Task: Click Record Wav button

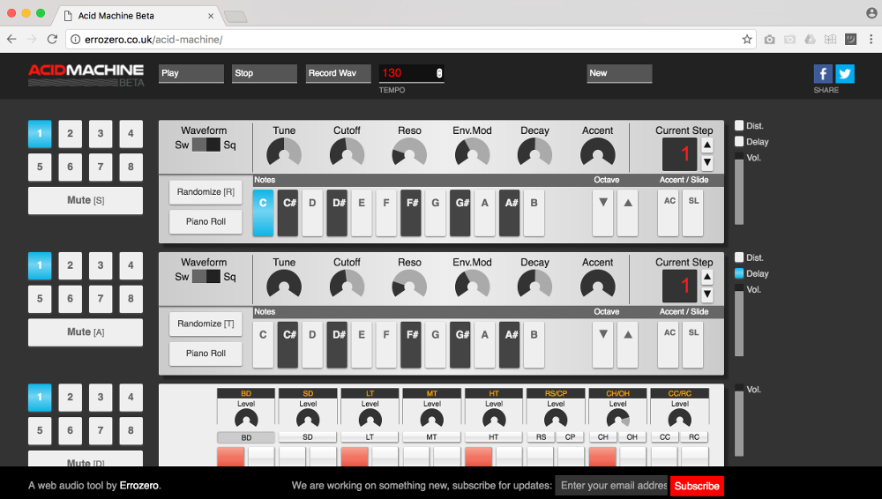Action: click(x=338, y=73)
